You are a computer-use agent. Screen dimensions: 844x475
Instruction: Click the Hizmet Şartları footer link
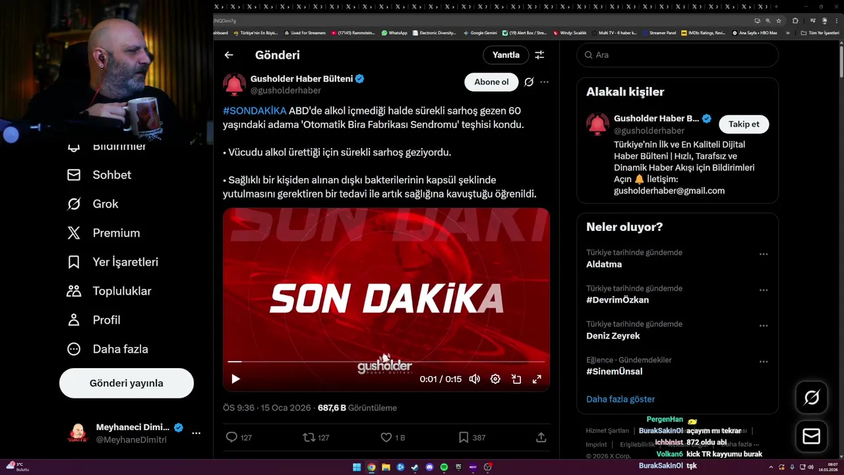(607, 431)
